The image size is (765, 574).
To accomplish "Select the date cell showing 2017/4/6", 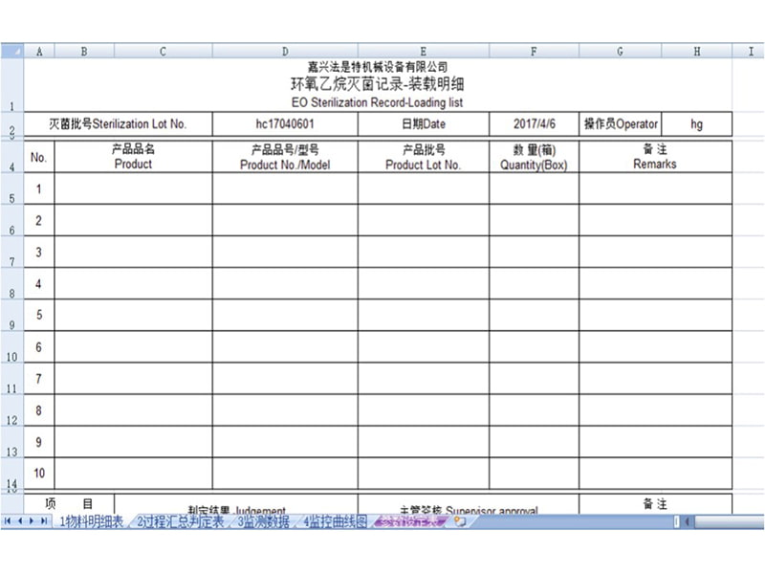I will [x=534, y=123].
